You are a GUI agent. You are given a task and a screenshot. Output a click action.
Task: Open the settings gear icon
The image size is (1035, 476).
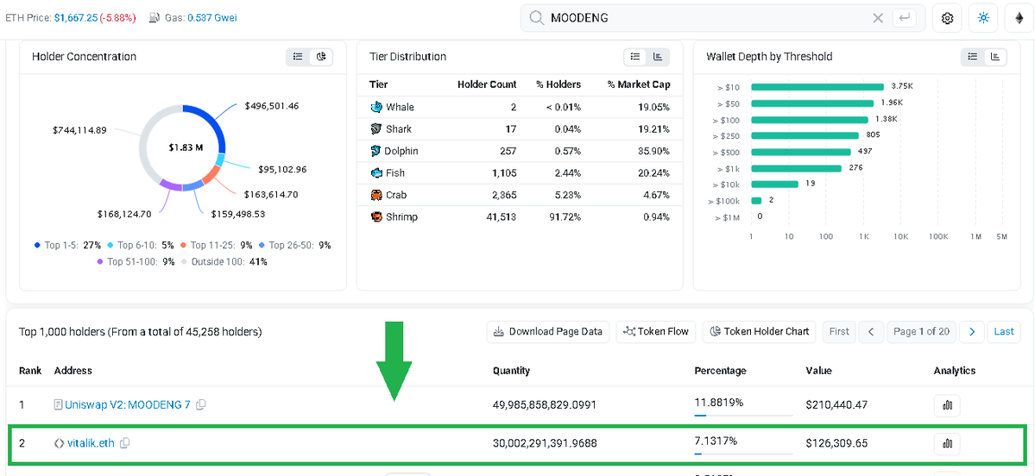pos(947,18)
